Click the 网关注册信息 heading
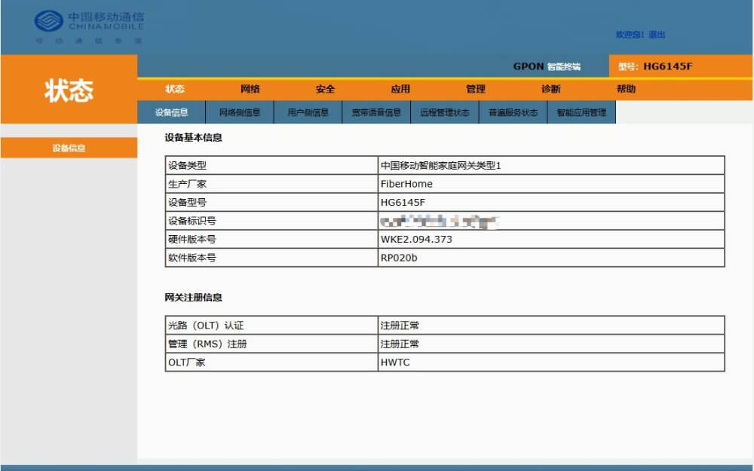 click(193, 298)
